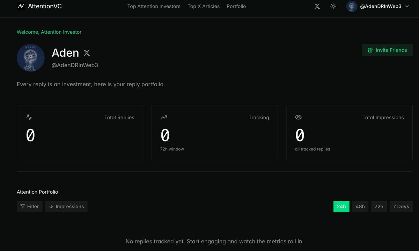Expand the @AdenDRInWeb3 account dropdown chevron
The width and height of the screenshot is (419, 251).
point(407,6)
